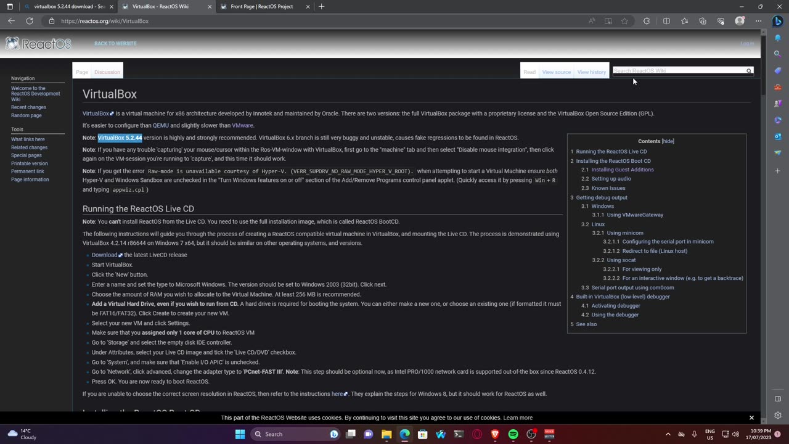The height and width of the screenshot is (444, 789).
Task: Open Edge sidebar settings gear
Action: (777, 416)
